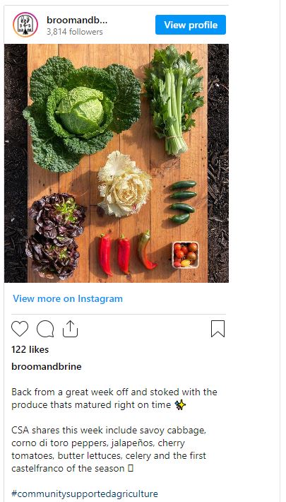Open the #communitysupportedagriculture hashtag
The width and height of the screenshot is (286, 502).
coord(85,494)
